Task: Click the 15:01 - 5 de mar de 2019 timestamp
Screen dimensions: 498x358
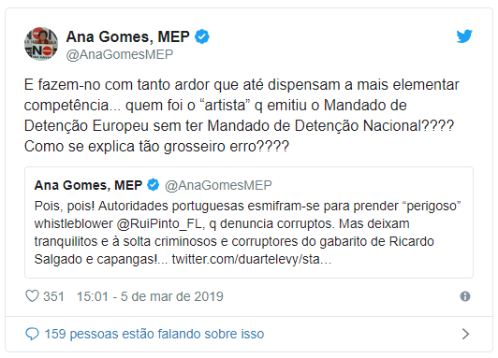Action: 150,296
